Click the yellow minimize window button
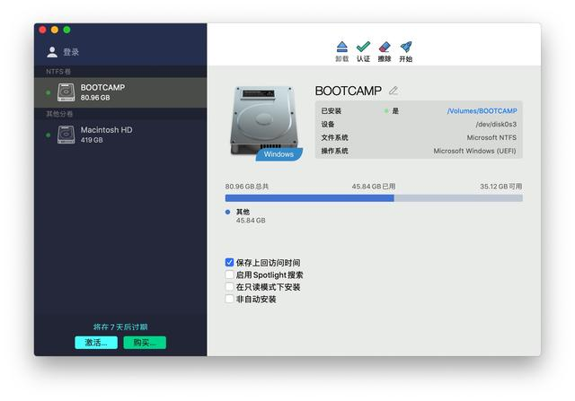This screenshot has height=401, width=575. click(x=55, y=30)
